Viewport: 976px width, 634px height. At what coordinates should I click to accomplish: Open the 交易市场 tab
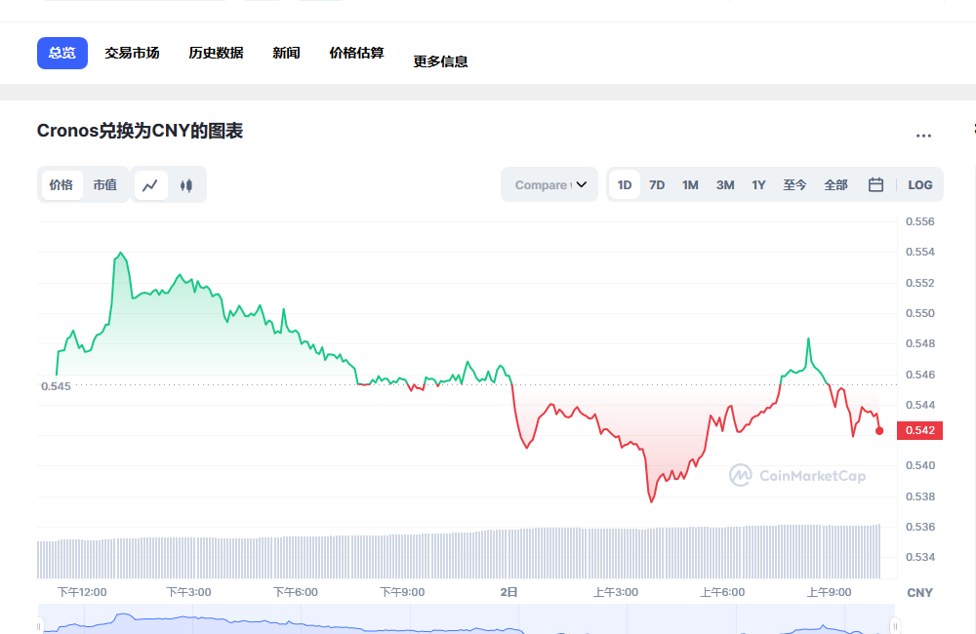tap(132, 53)
